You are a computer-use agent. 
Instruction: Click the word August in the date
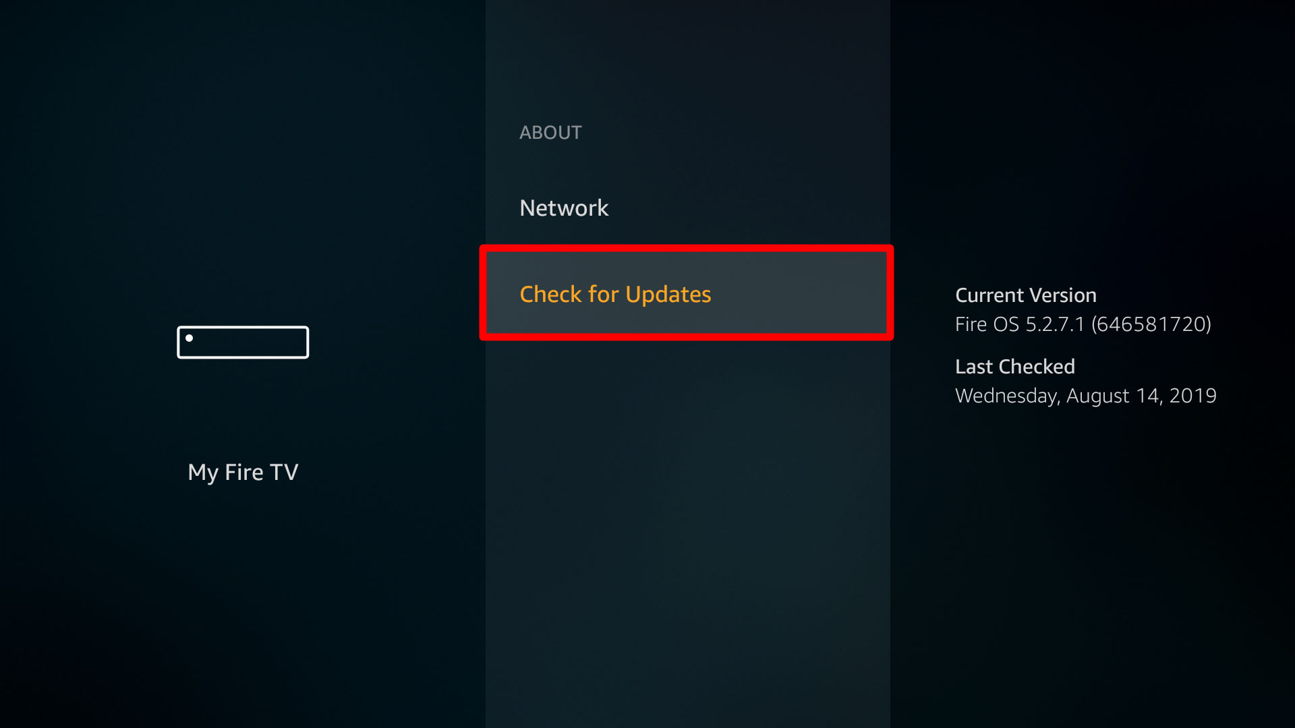(x=1097, y=396)
